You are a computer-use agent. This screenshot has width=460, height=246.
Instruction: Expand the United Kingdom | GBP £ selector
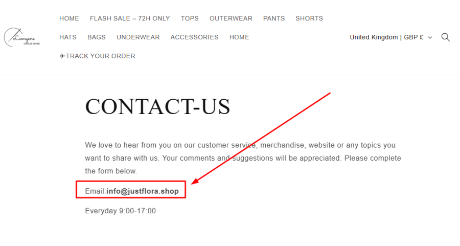391,37
